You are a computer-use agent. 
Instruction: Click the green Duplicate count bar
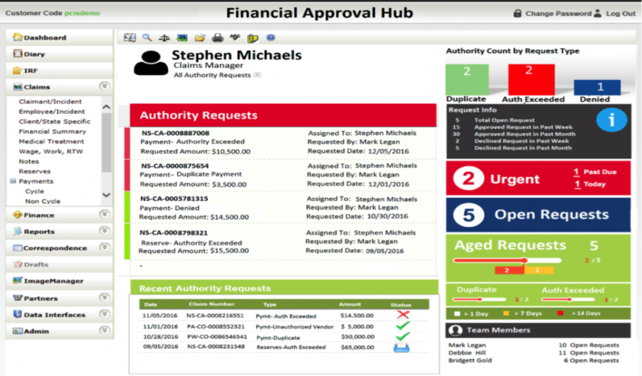click(x=467, y=79)
